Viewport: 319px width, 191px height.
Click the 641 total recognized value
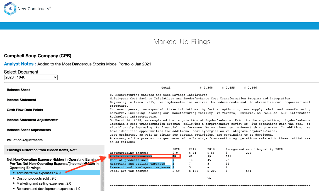pyautogui.click(x=249, y=171)
